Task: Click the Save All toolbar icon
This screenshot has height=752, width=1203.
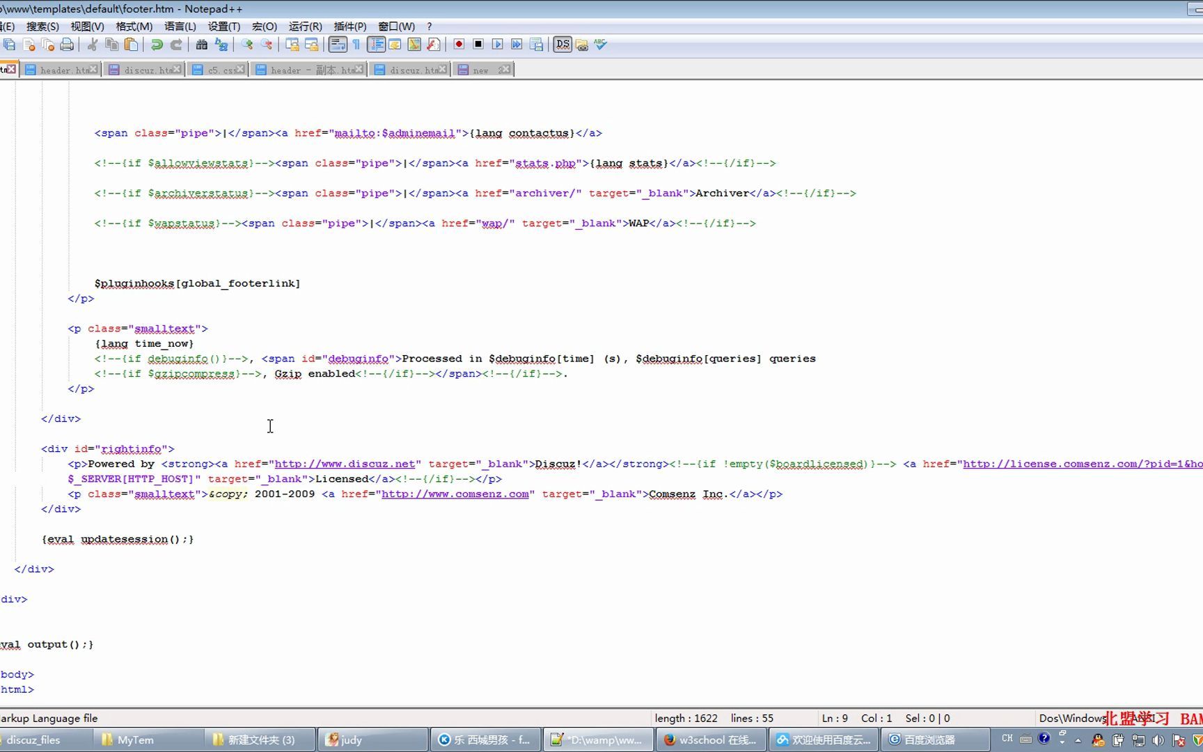Action: (x=10, y=45)
